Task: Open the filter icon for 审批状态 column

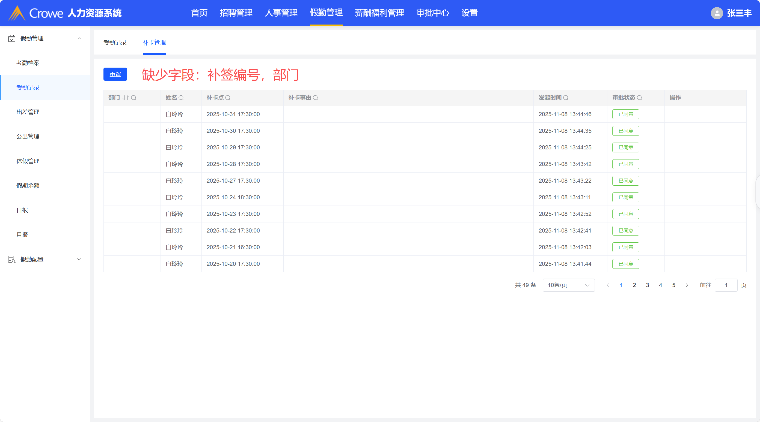Action: coord(639,98)
